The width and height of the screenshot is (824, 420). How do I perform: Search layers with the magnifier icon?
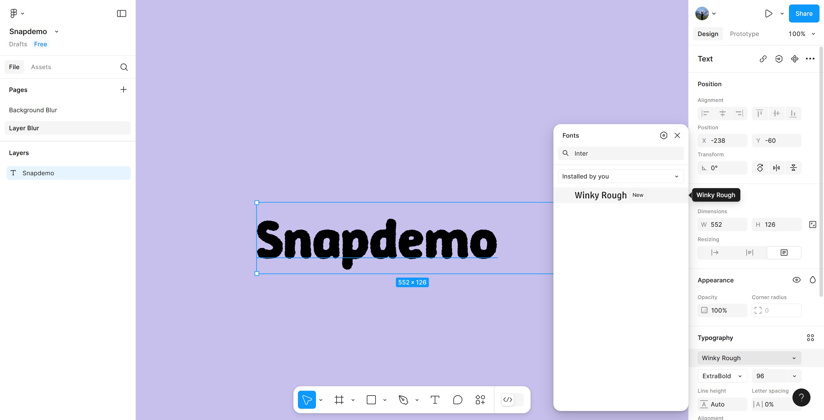tap(124, 67)
